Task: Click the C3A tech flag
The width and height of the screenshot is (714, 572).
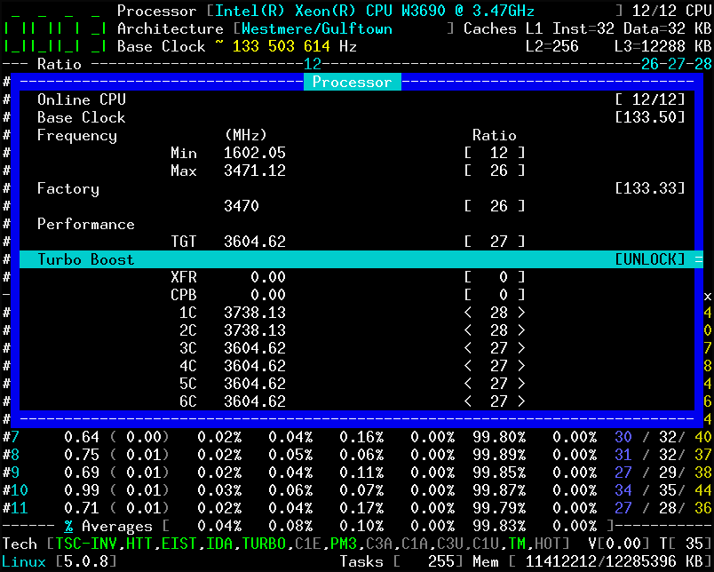Action: (379, 544)
